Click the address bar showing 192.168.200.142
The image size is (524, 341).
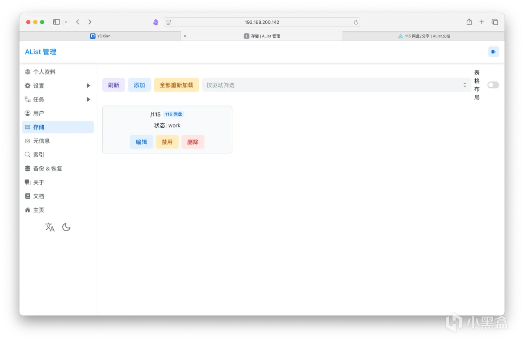262,22
